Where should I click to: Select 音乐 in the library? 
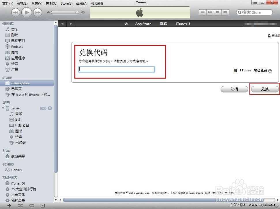pos(15,29)
